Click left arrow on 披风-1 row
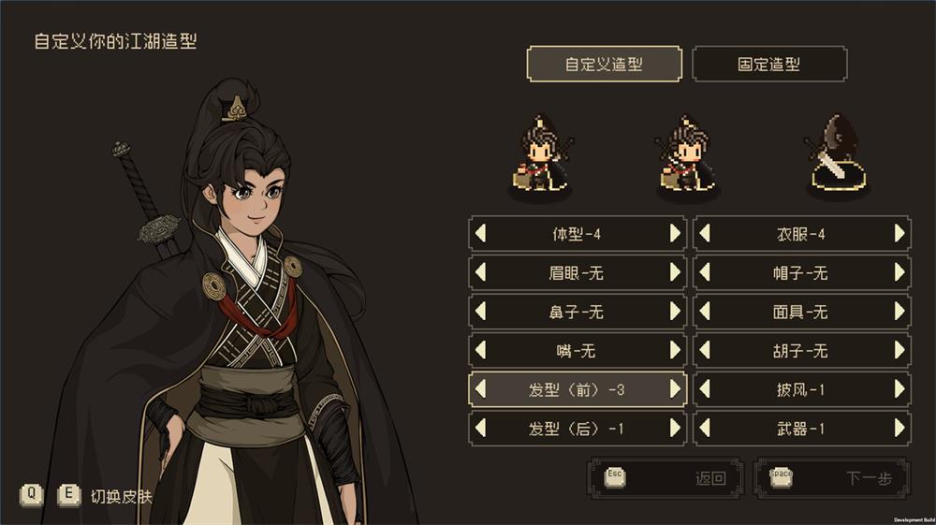This screenshot has height=525, width=936. coord(705,389)
